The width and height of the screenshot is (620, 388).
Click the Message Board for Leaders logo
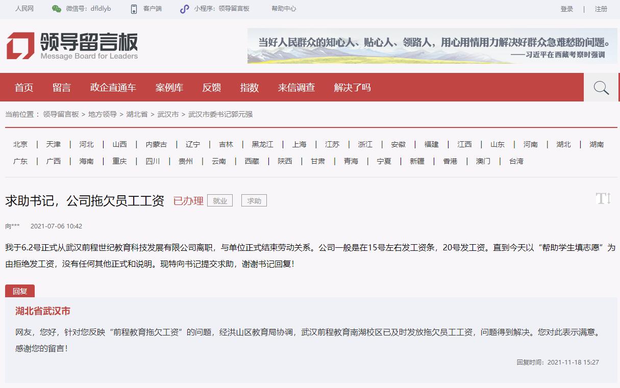pyautogui.click(x=72, y=46)
